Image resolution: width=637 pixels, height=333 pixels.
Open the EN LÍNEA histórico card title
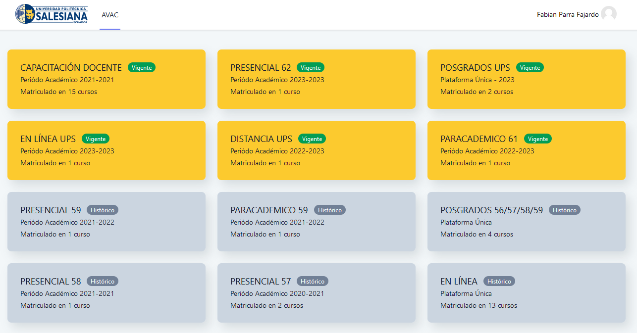pos(459,282)
